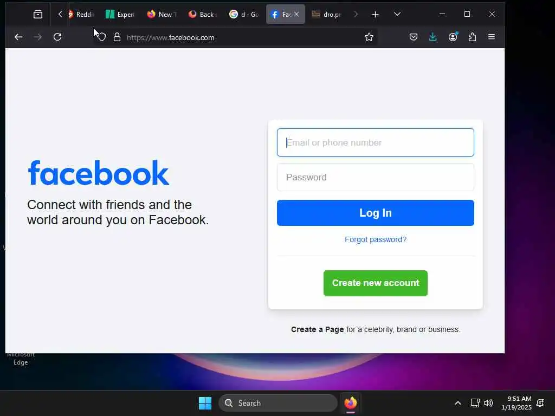Viewport: 555px width, 416px height.
Task: Expand the list all tabs dropdown
Action: 397,14
